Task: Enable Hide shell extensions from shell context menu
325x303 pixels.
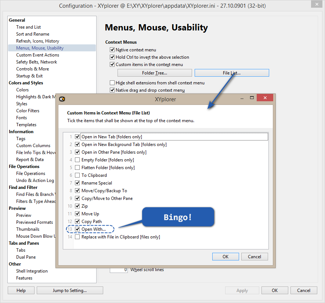Action: [112, 83]
